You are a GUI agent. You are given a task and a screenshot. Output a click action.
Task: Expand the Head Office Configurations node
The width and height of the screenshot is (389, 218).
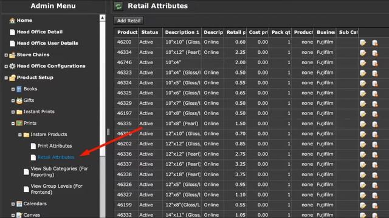click(x=6, y=66)
